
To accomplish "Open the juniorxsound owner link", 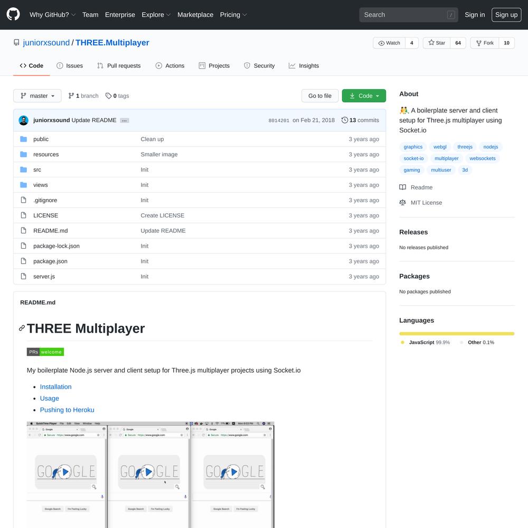I will (46, 43).
